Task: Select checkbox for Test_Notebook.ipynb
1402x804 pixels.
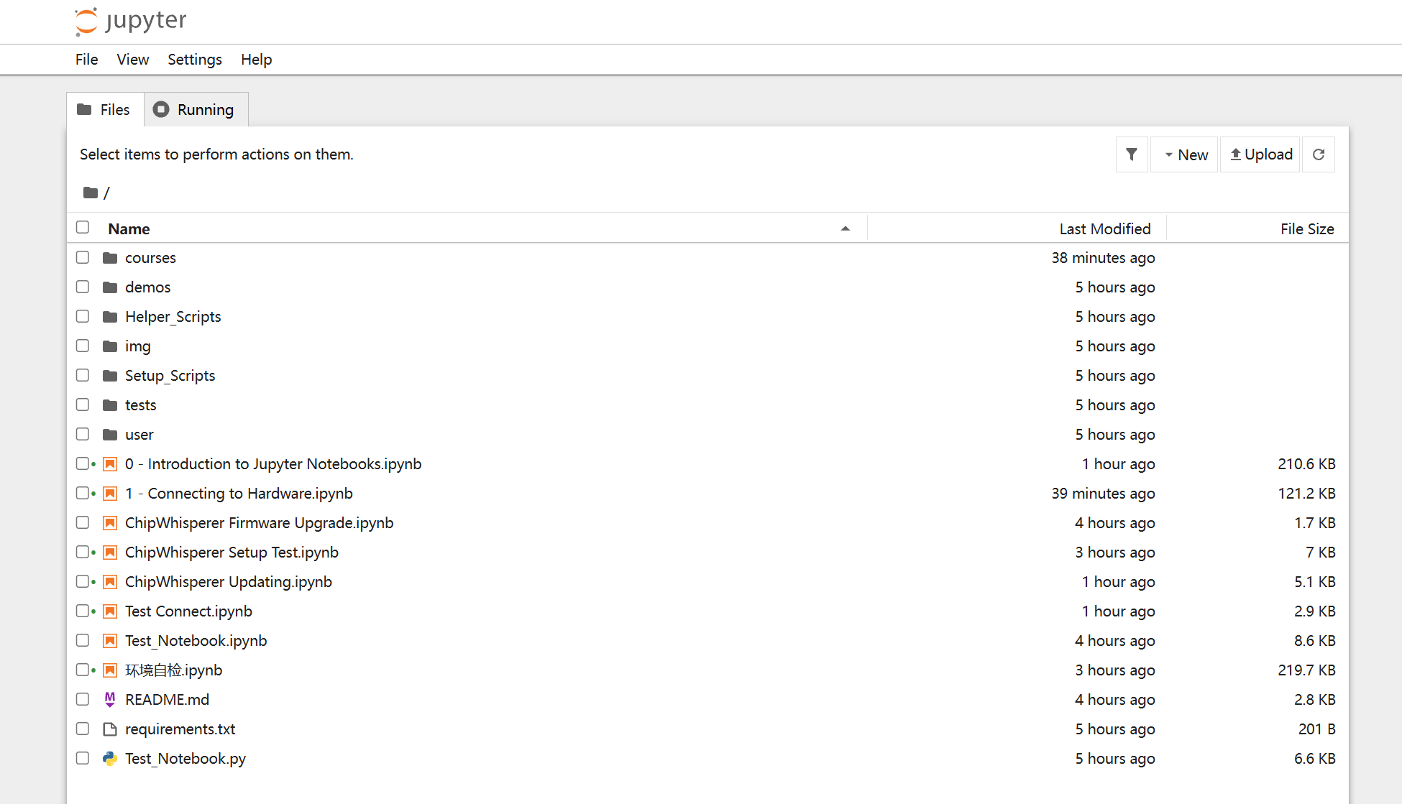Action: click(83, 640)
